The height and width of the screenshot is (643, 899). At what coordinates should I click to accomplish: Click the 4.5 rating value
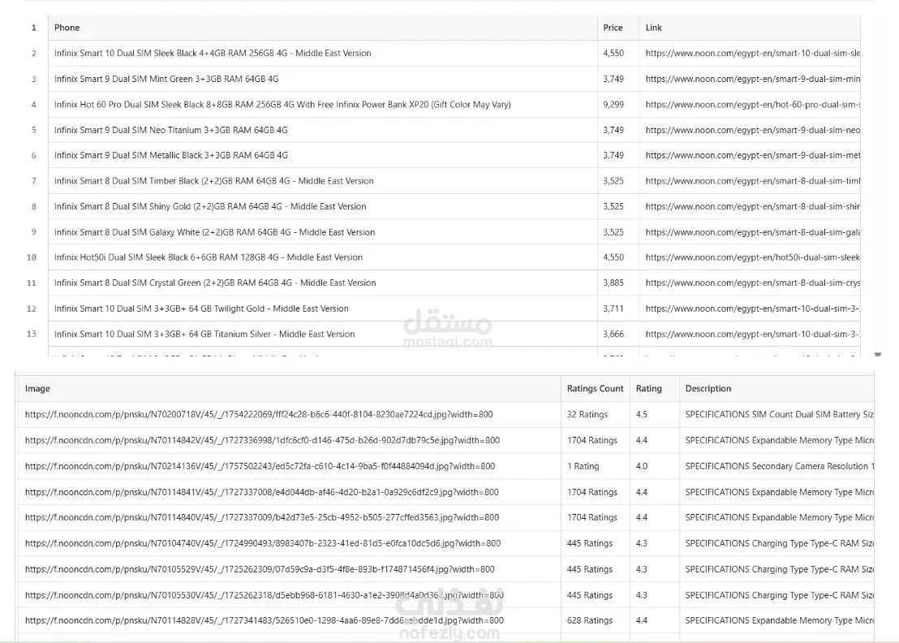click(641, 414)
